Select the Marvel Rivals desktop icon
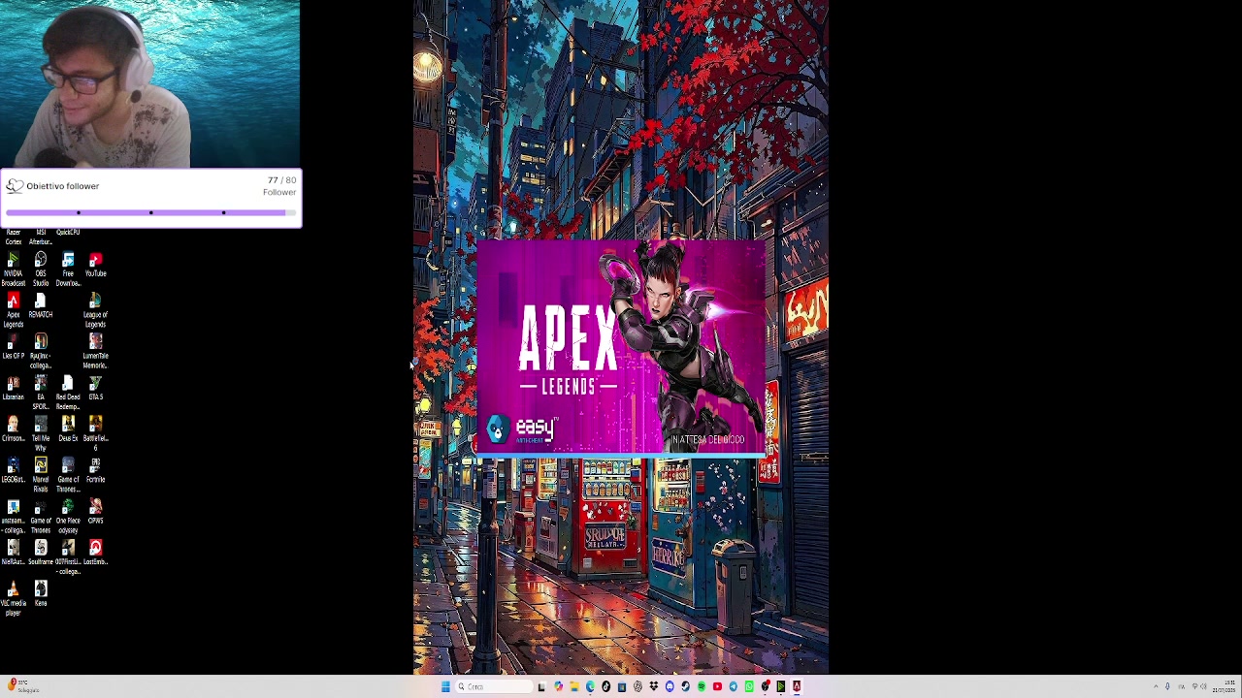Screen dimensions: 1242x698 [x=41, y=476]
